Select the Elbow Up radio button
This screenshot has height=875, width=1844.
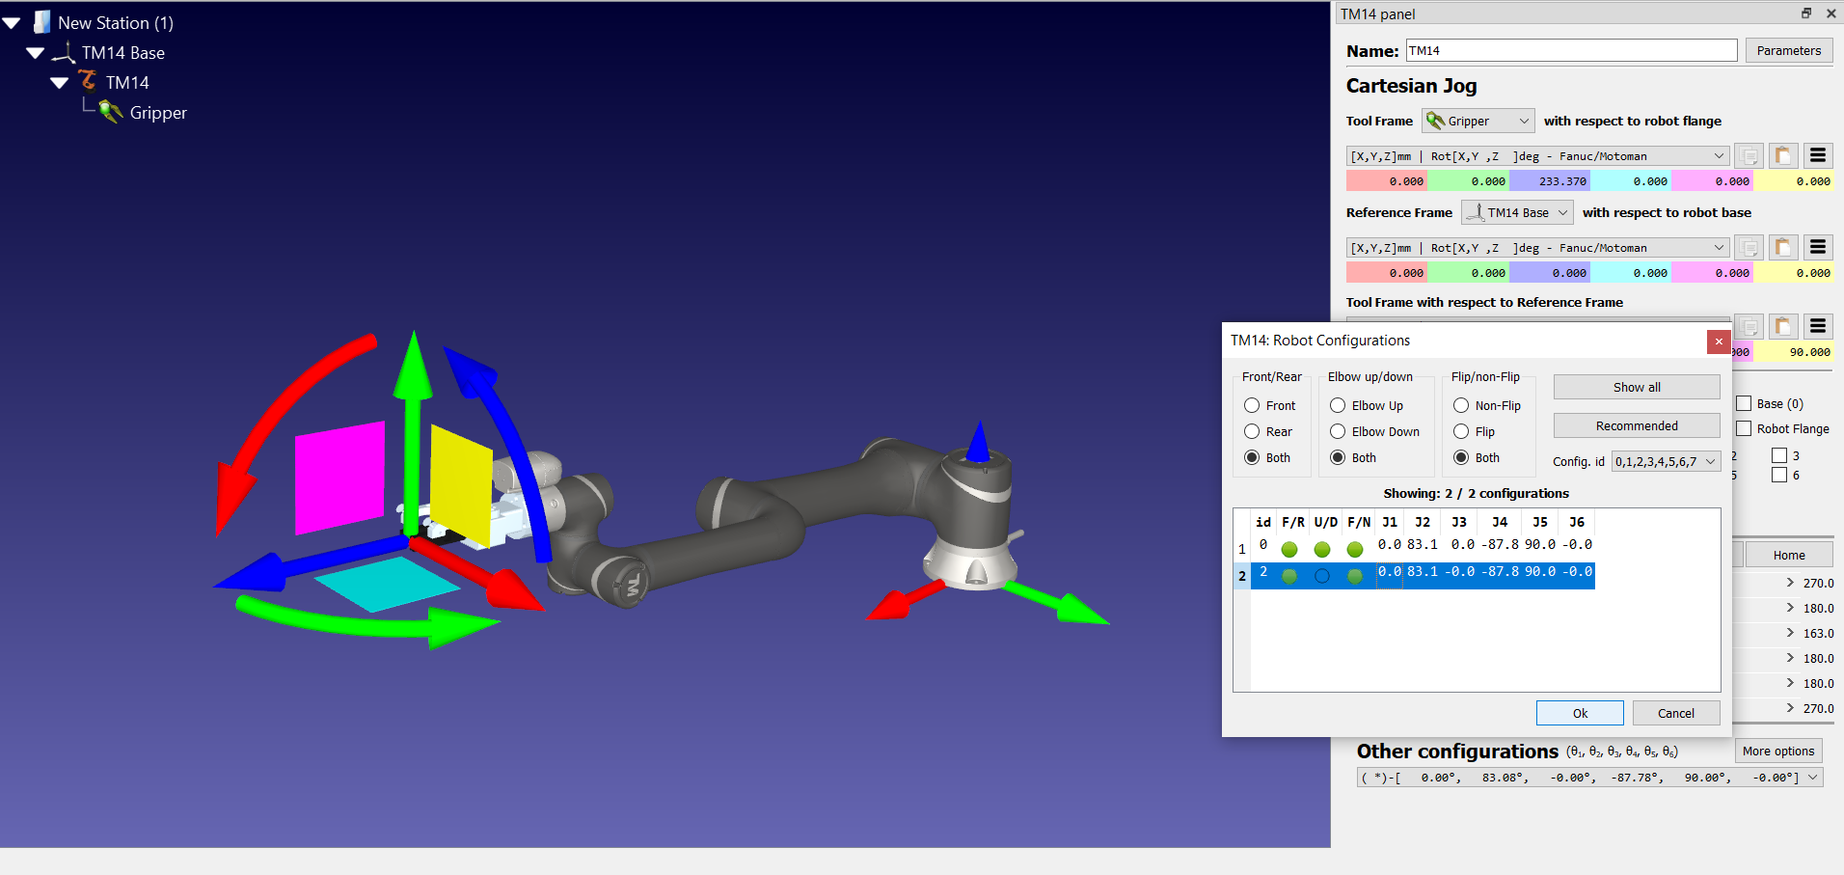click(x=1338, y=406)
